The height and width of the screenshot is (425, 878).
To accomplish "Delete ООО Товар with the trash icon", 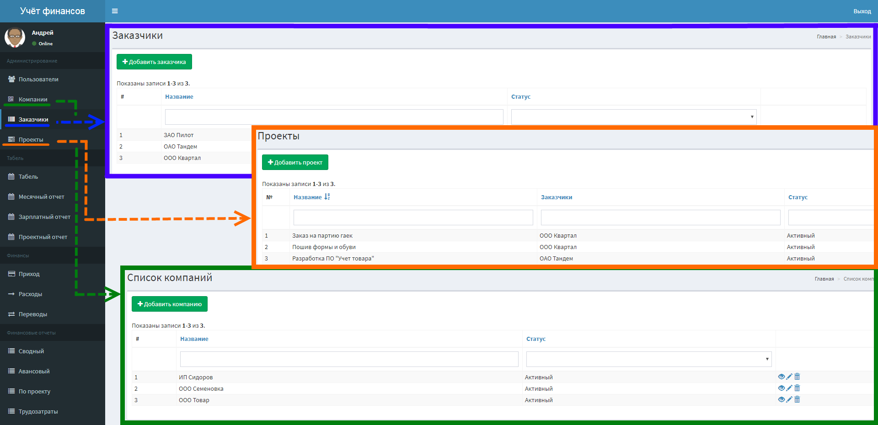I will 797,400.
